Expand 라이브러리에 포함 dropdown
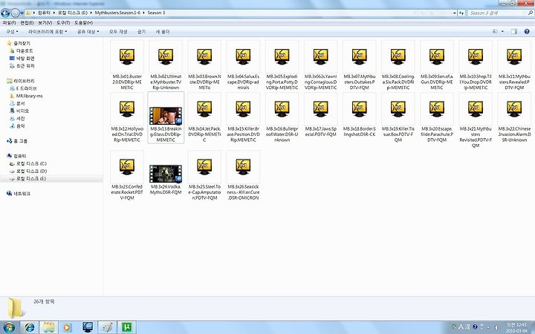The image size is (535, 334). pos(48,32)
